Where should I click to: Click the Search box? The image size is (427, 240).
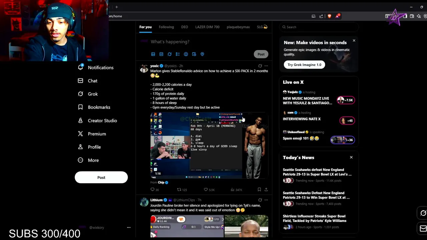click(x=319, y=27)
